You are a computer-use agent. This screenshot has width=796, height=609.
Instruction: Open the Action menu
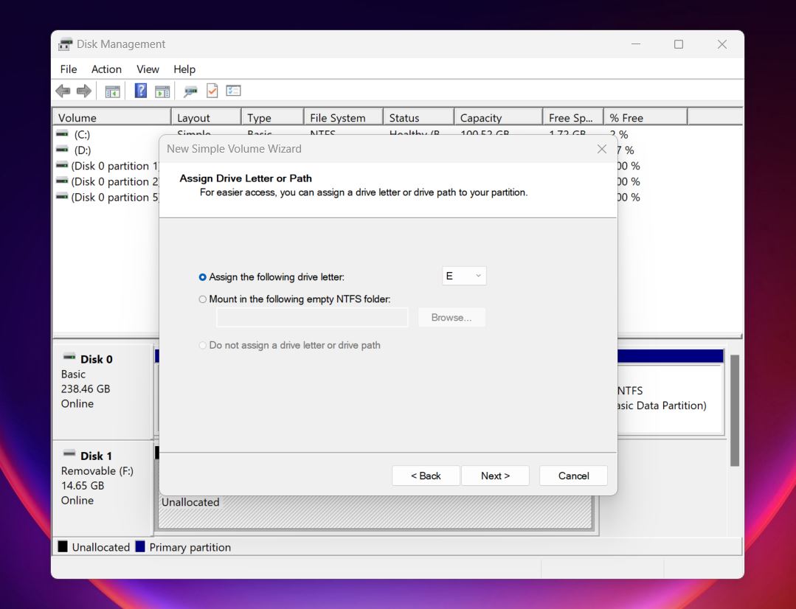tap(106, 69)
